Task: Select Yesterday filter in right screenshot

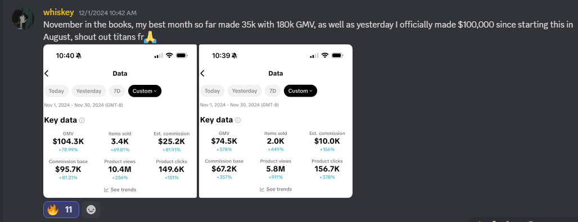Action: click(245, 90)
